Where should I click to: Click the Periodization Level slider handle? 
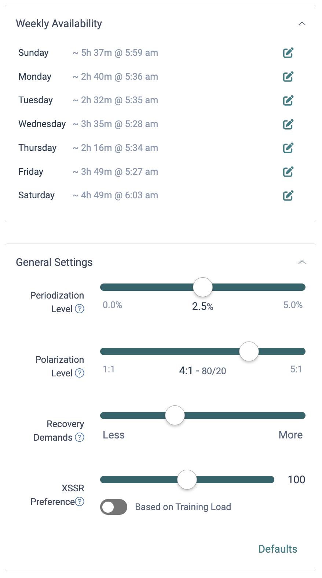click(203, 287)
